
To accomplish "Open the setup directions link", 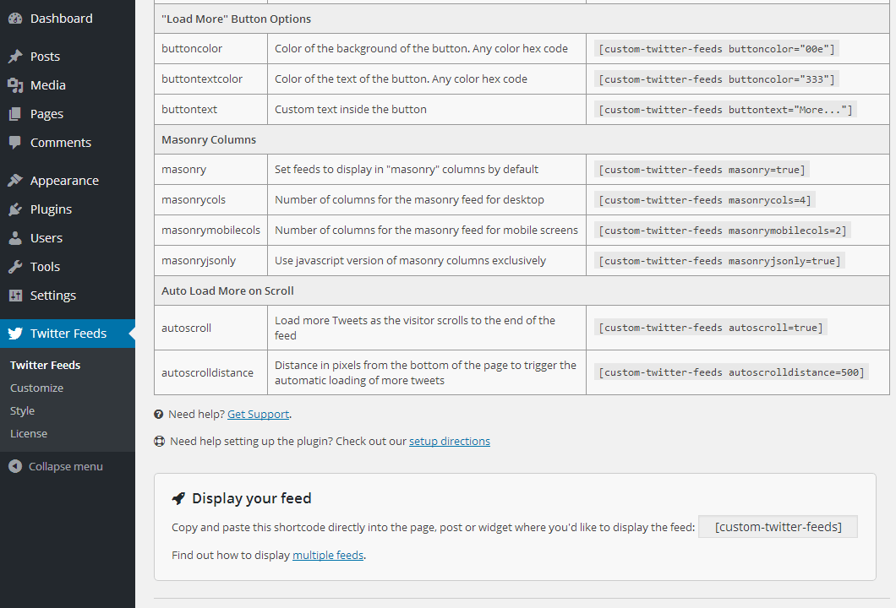I will click(x=449, y=441).
